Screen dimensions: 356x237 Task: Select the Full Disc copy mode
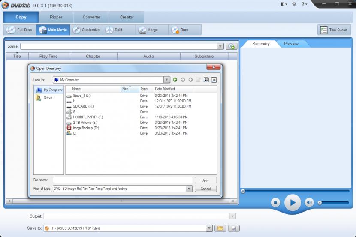[19, 30]
